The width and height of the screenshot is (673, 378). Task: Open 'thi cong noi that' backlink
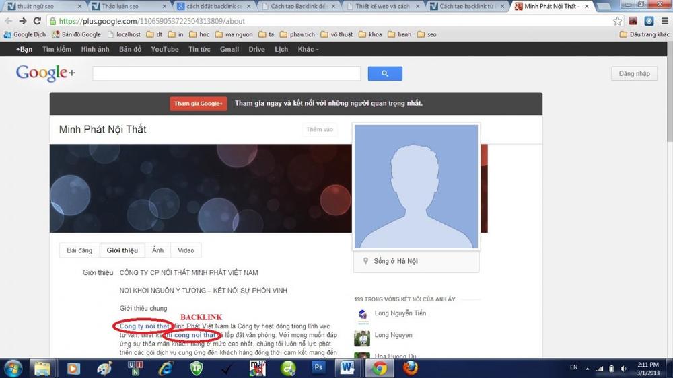pos(191,335)
